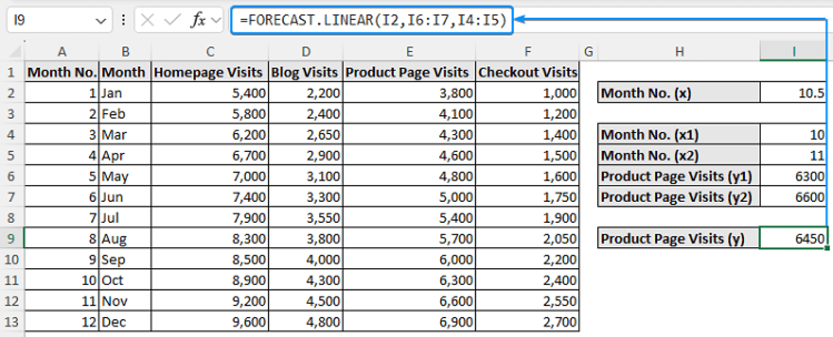Select the column E header
The image size is (833, 337).
point(409,51)
